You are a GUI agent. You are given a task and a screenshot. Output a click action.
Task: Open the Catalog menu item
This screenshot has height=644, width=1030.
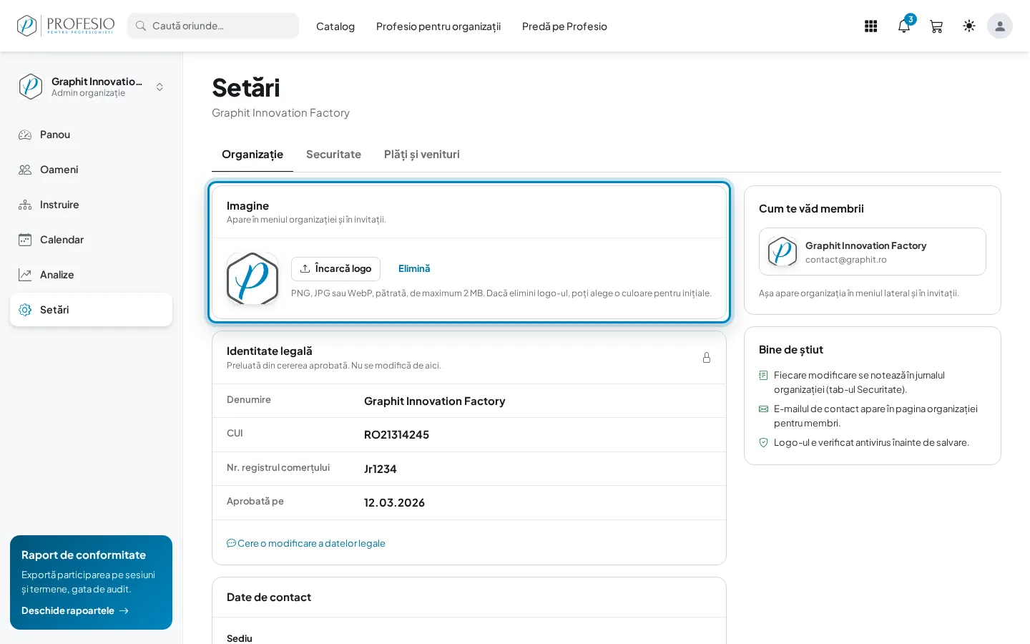[x=335, y=26]
